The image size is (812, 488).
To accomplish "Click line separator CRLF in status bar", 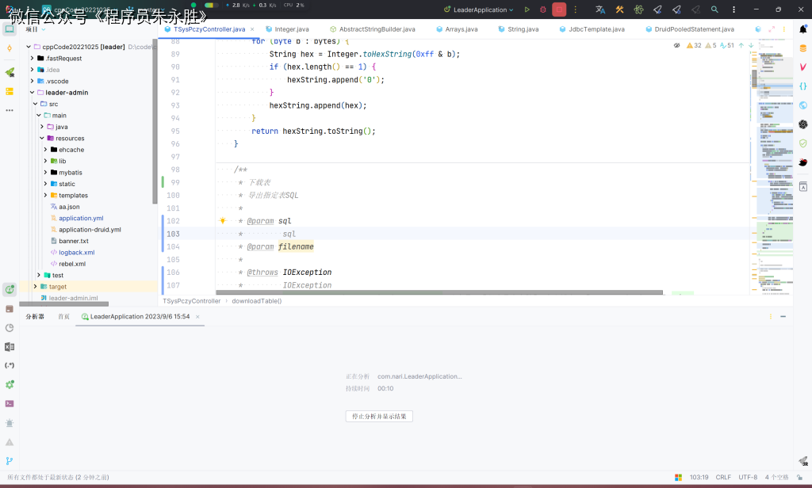I will point(723,477).
